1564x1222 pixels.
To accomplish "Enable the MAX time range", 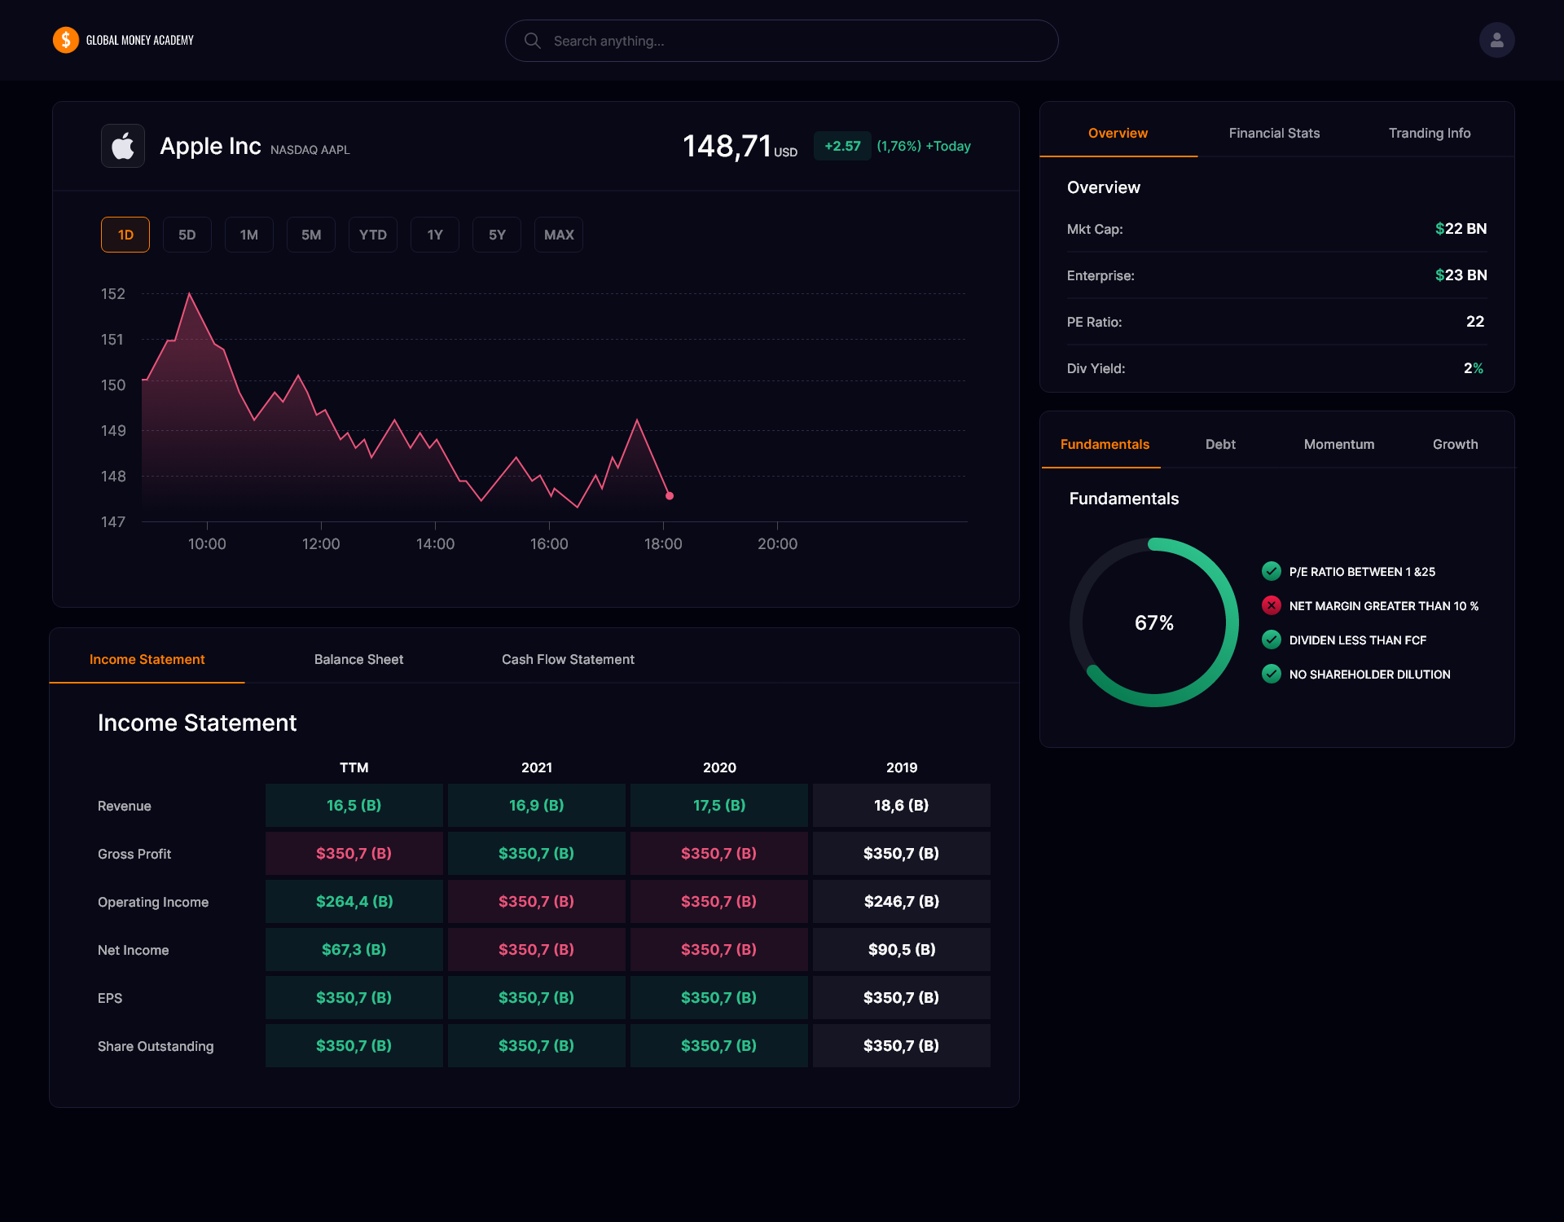I will 558,235.
